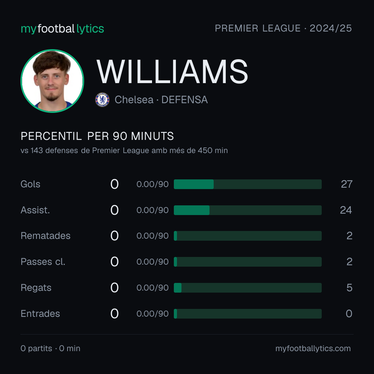Click the Passes cl. percentile bar
The width and height of the screenshot is (374, 374).
coord(248,262)
